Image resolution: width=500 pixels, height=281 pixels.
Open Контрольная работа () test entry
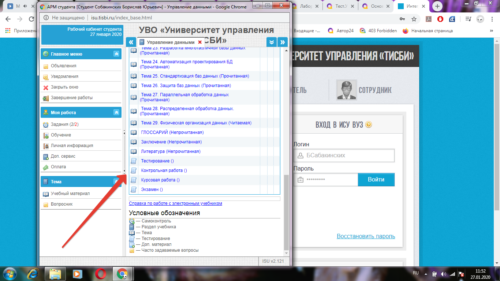164,171
